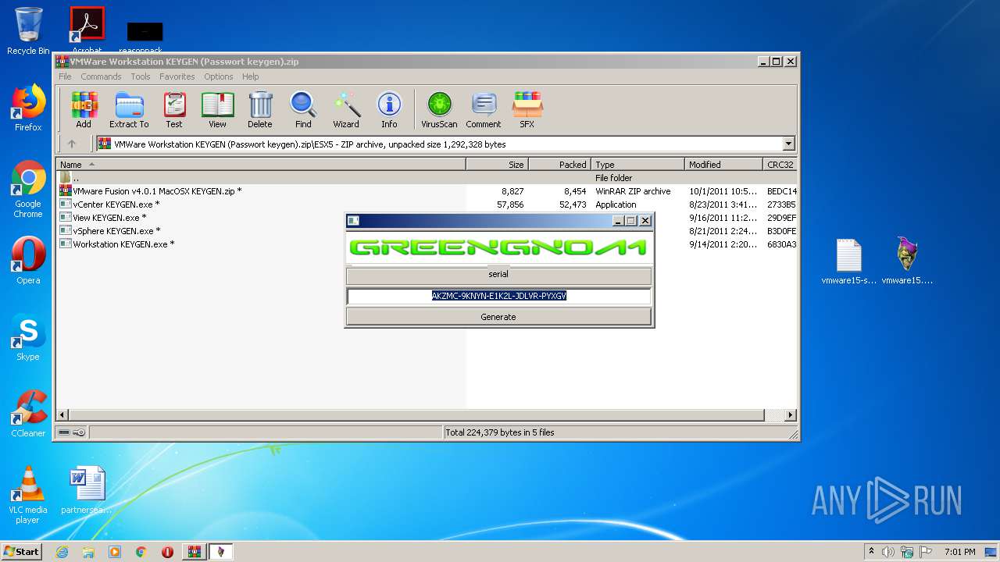Open the File menu
The width and height of the screenshot is (1000, 562).
[65, 76]
